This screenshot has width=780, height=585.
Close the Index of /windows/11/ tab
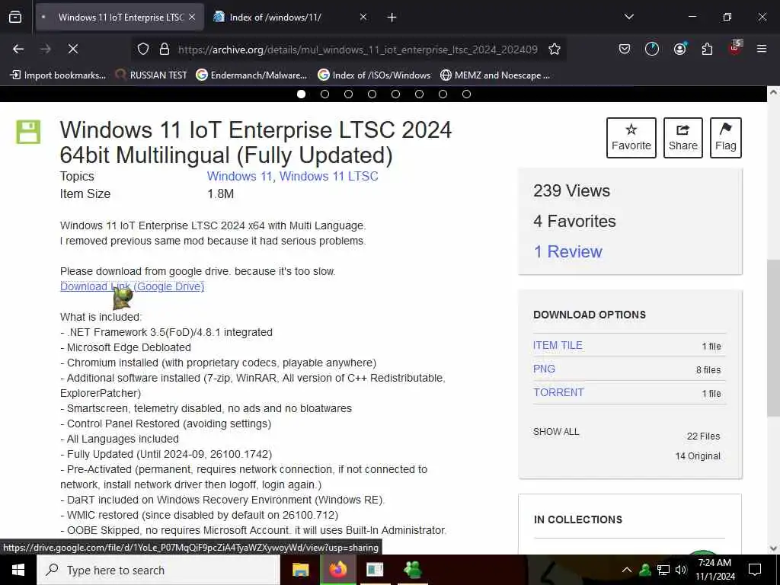363,17
